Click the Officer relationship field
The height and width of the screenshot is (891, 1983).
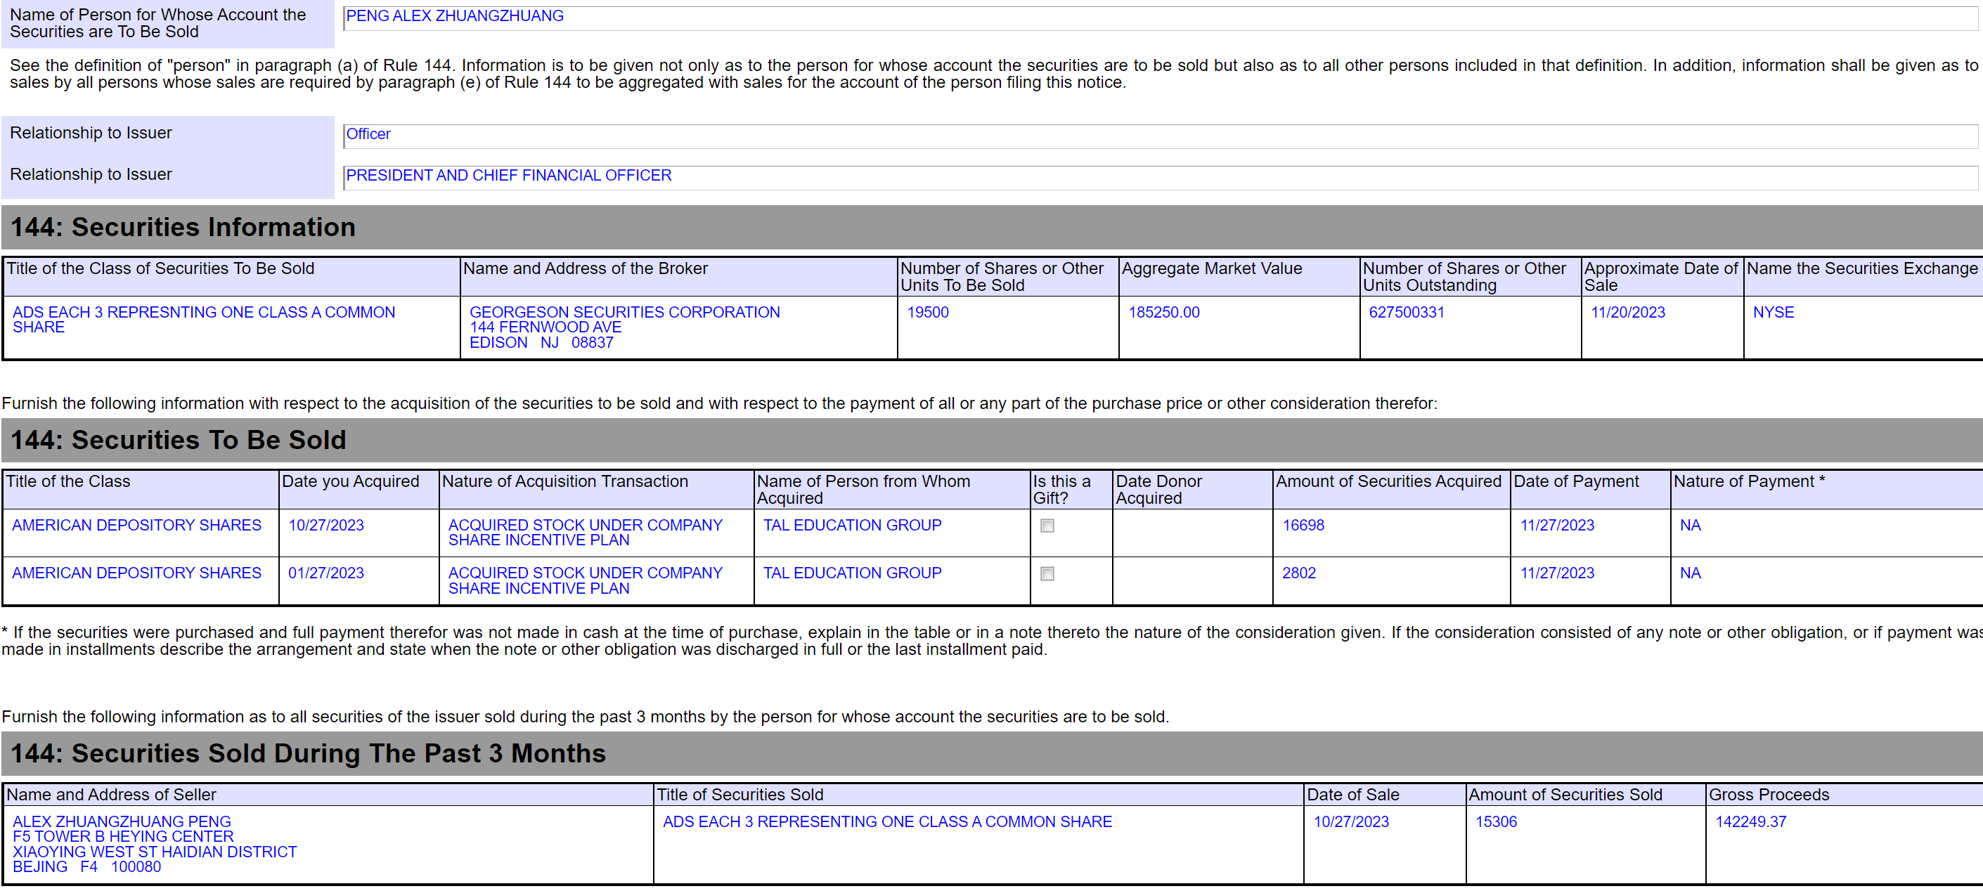pyautogui.click(x=368, y=135)
